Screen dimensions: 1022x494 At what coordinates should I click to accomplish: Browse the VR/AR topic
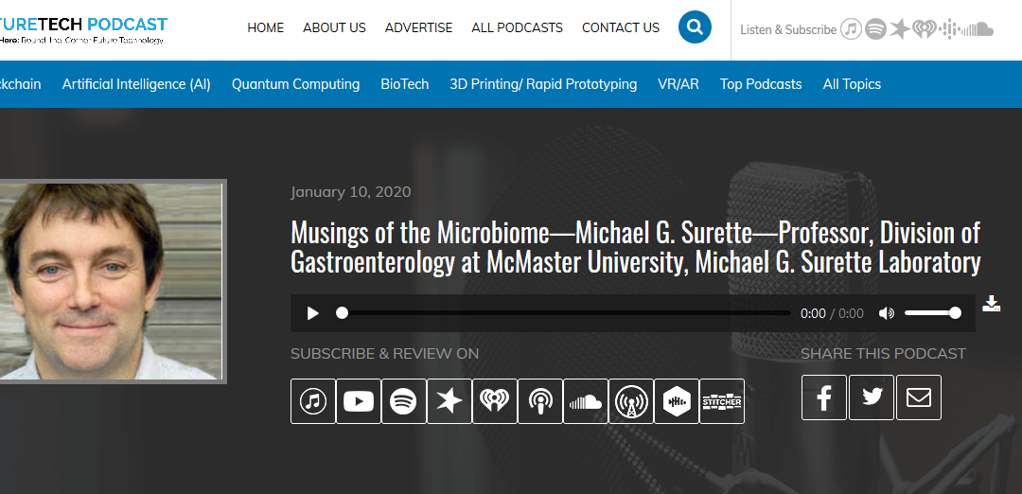click(x=678, y=84)
